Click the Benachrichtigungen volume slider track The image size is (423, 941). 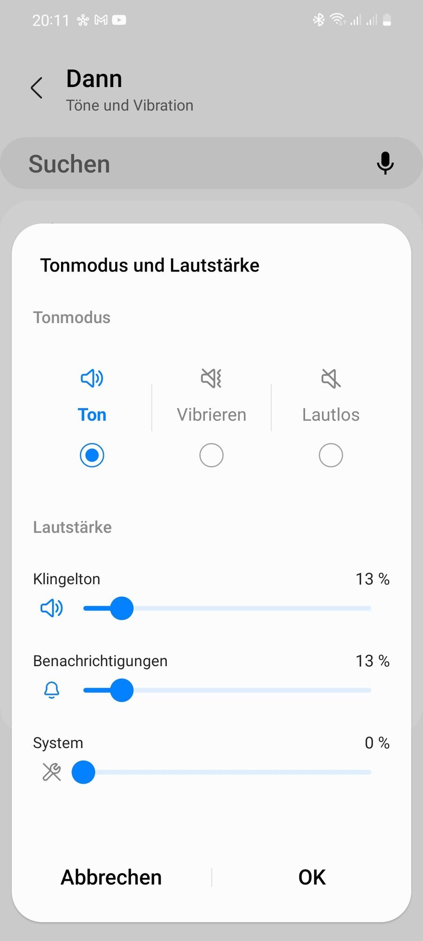[x=227, y=690]
